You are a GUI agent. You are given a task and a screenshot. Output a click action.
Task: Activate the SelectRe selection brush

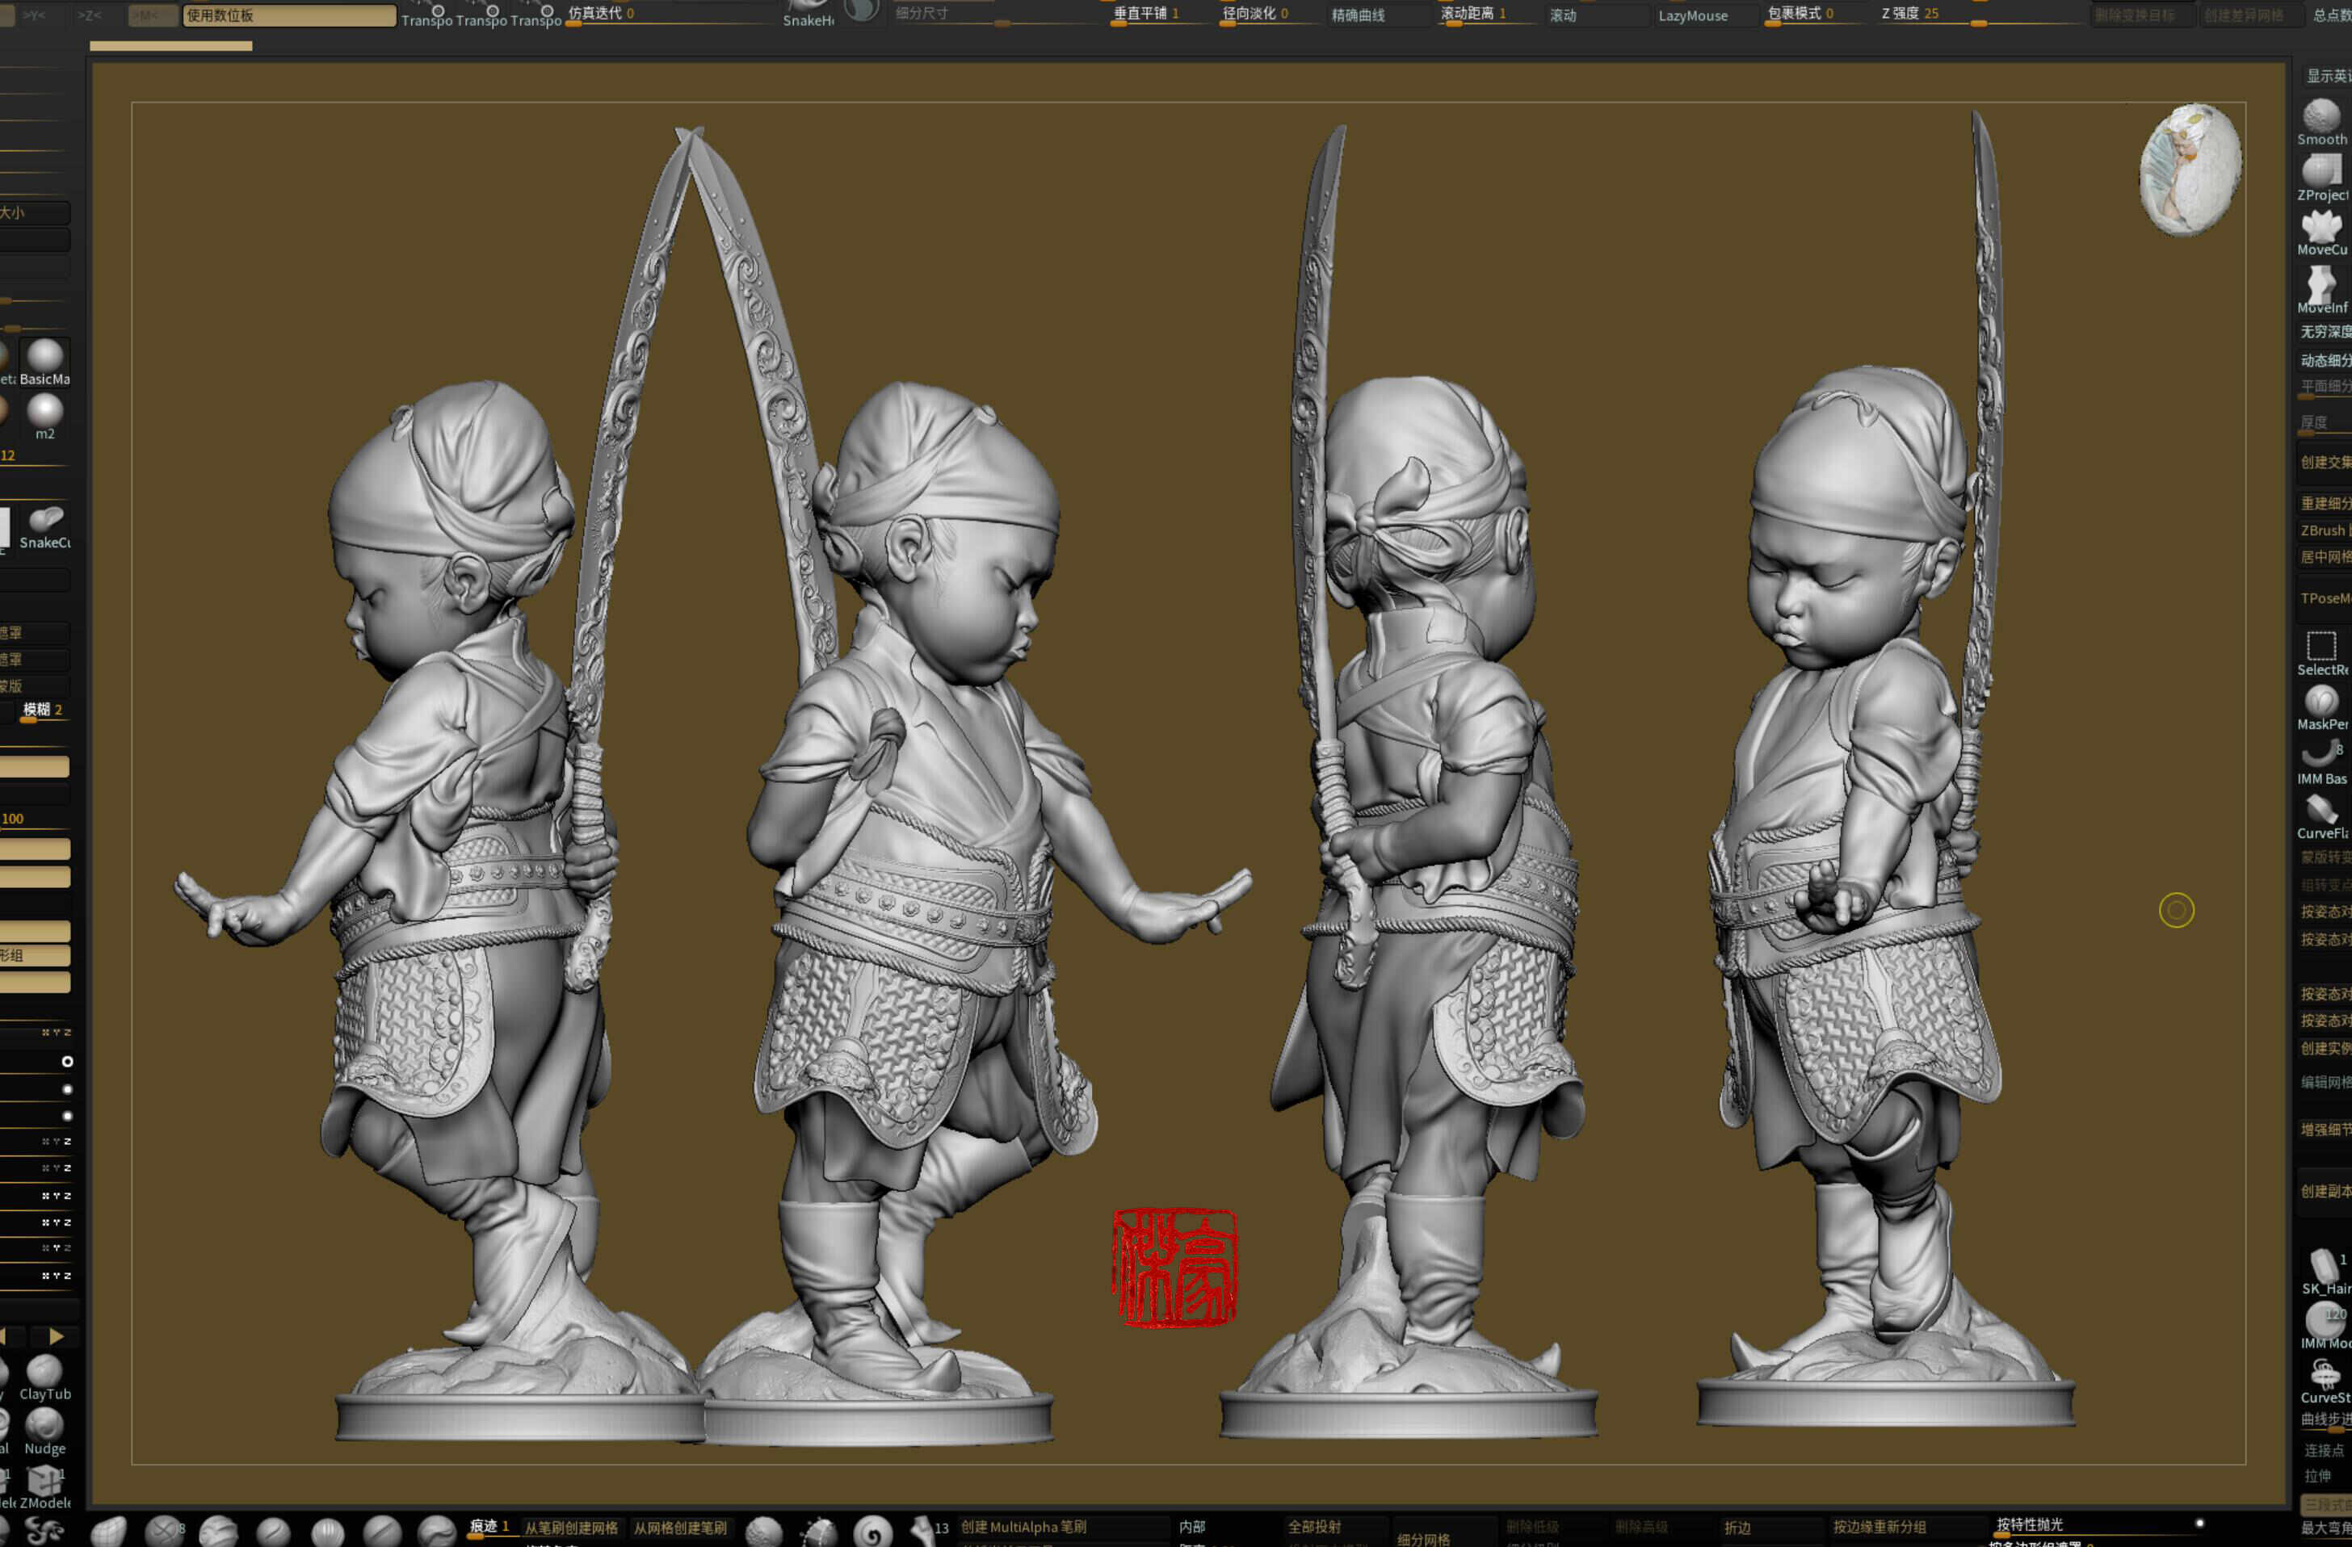2321,653
